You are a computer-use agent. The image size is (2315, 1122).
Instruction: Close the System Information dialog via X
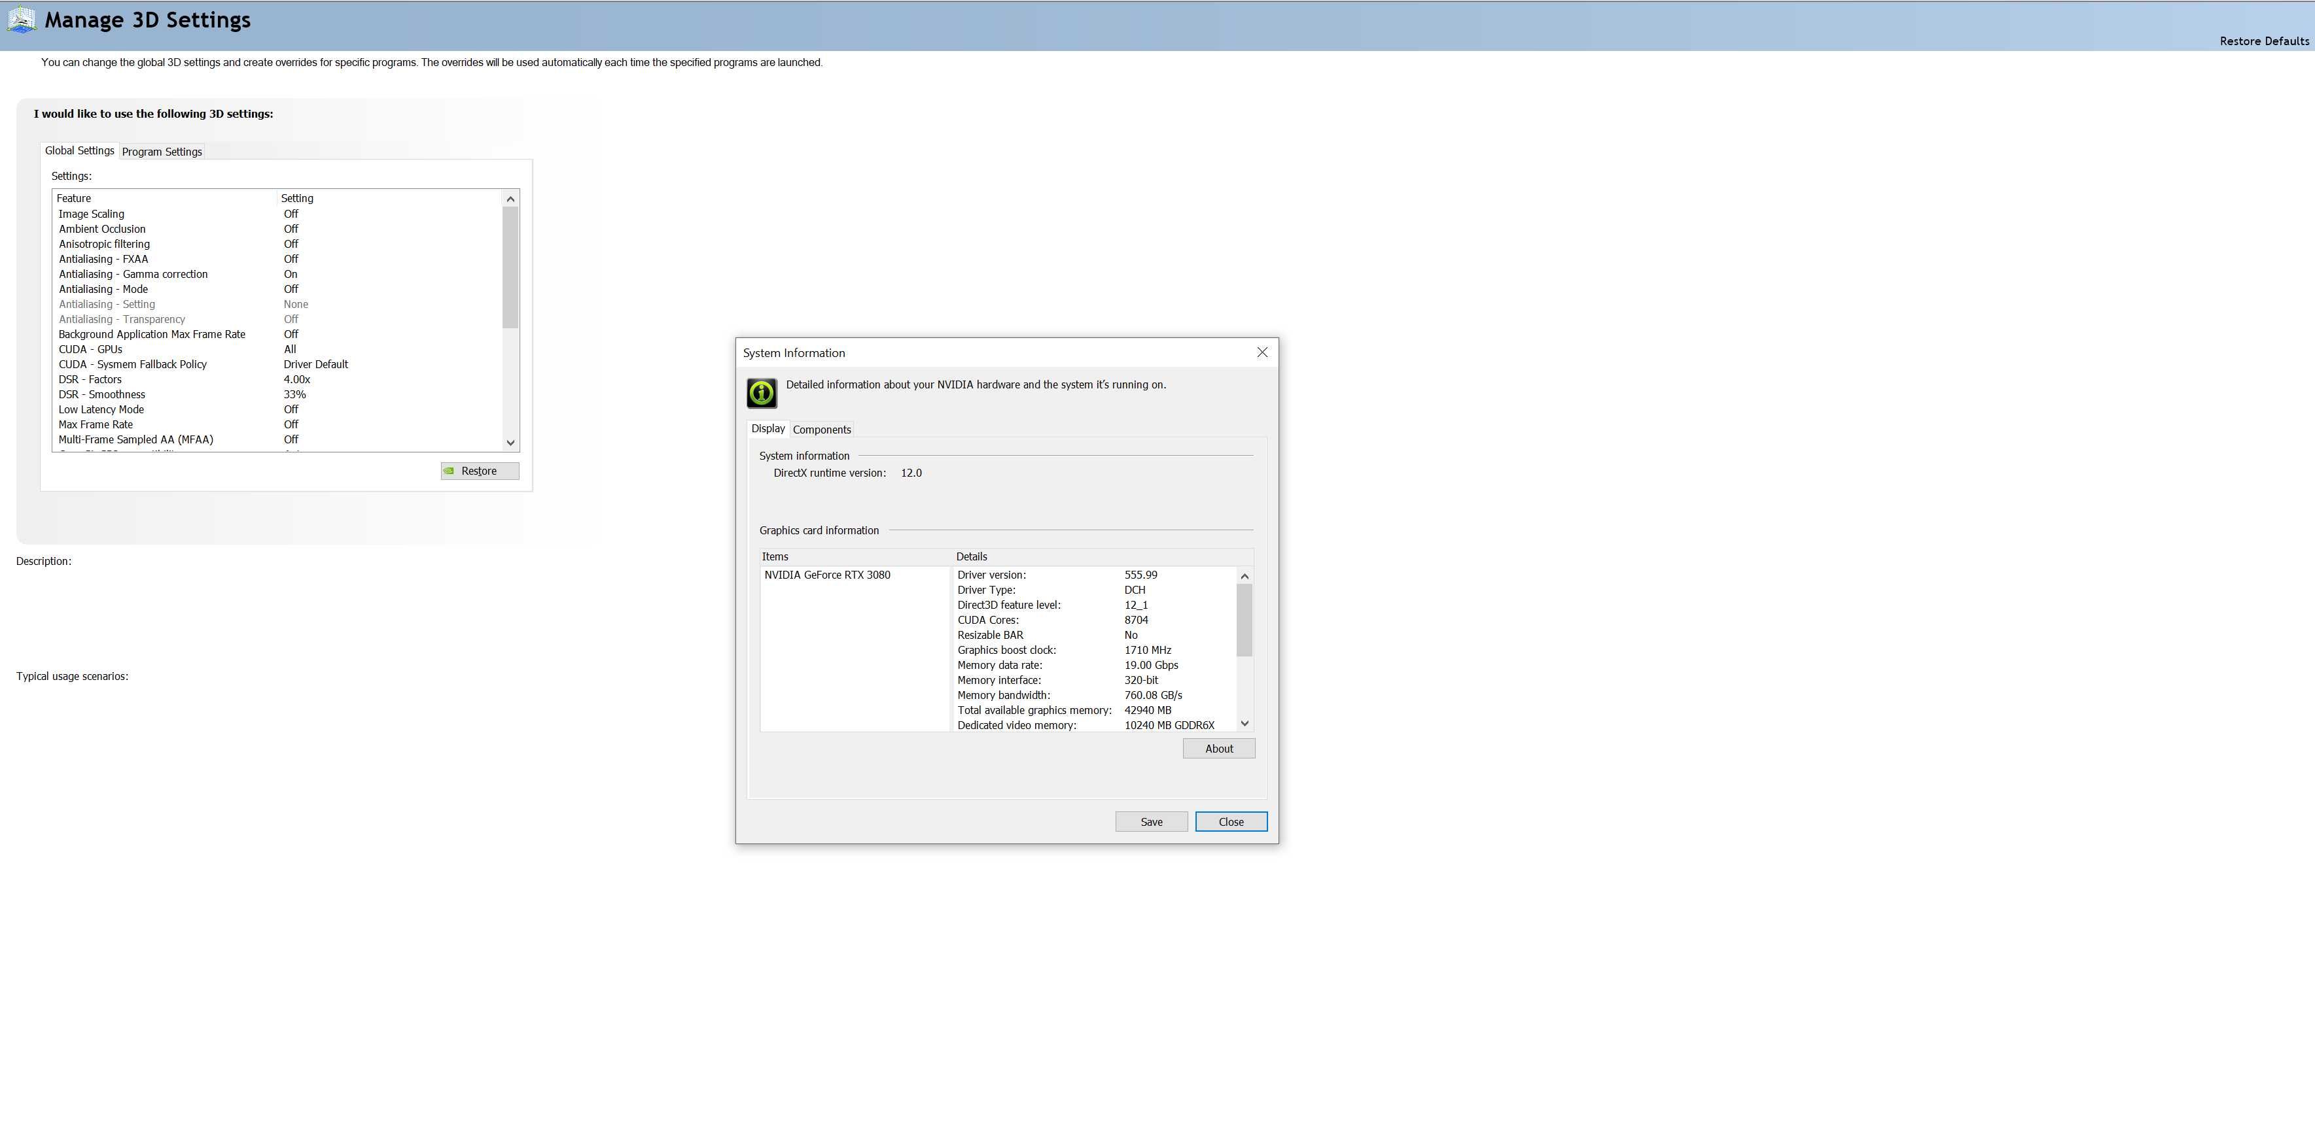[x=1262, y=352]
